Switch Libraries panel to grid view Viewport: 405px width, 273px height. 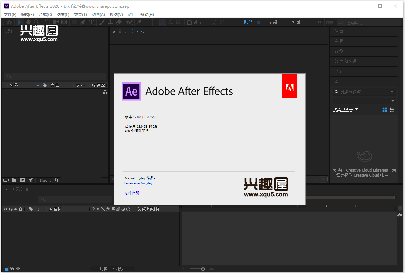pyautogui.click(x=385, y=110)
